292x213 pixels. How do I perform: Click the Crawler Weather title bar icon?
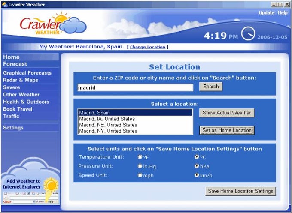(x=4, y=4)
